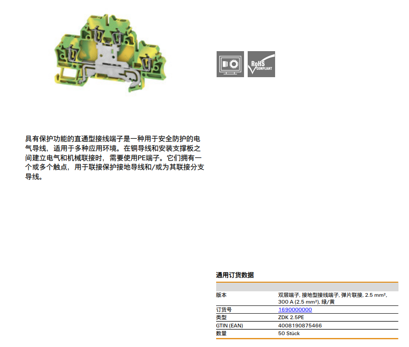Select the ZDK 2.5PE type value
Image resolution: width=409 pixels, height=347 pixels.
[291, 317]
